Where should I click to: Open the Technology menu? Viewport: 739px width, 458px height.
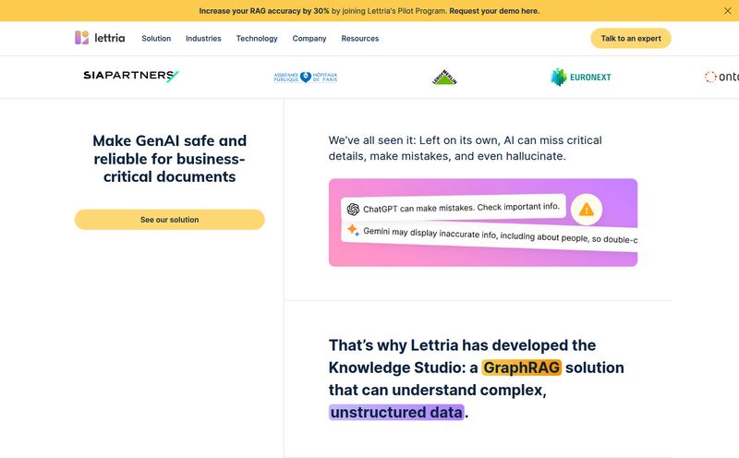click(x=257, y=39)
